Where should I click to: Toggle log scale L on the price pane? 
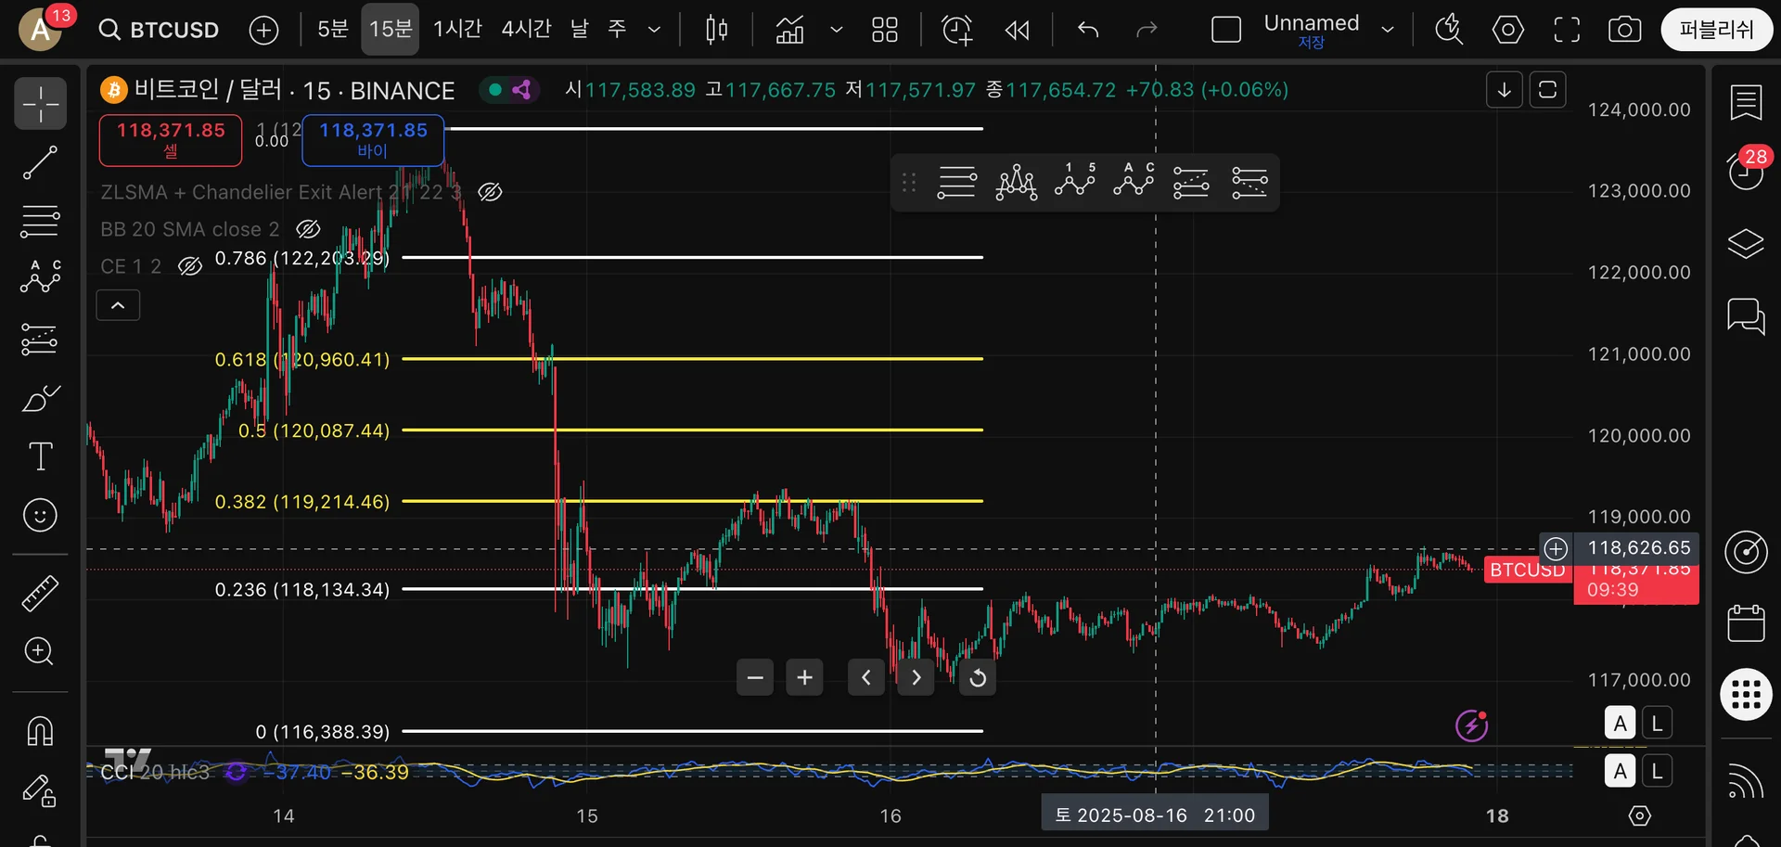(1657, 723)
